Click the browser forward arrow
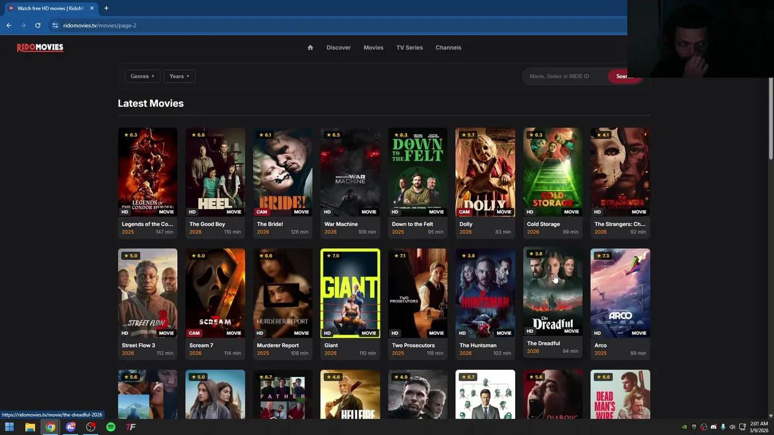 coord(23,25)
